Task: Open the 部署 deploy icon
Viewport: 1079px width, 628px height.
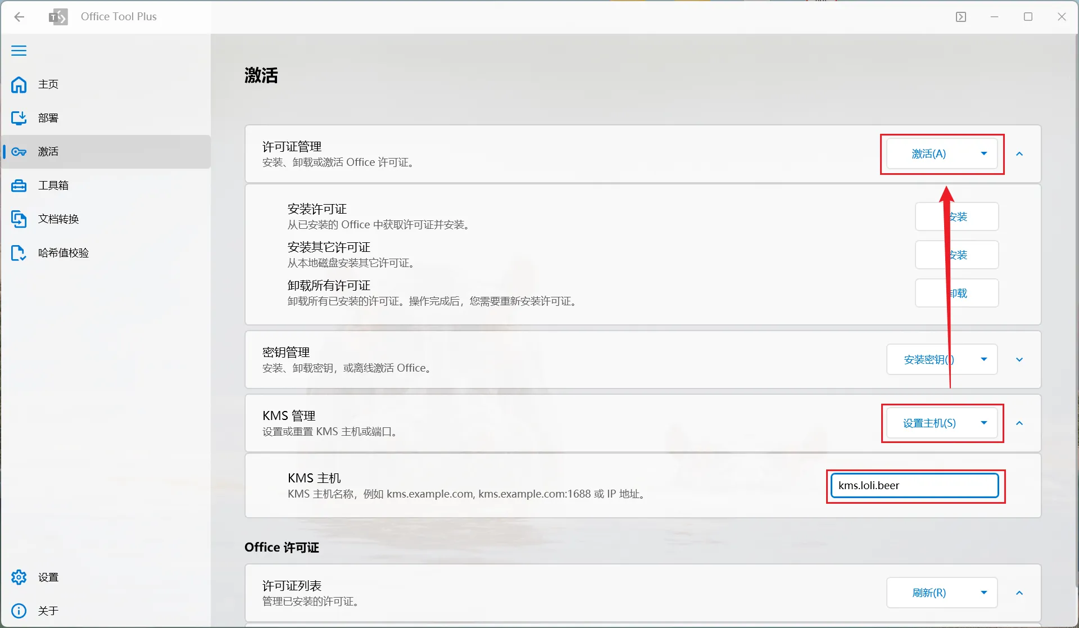Action: tap(19, 118)
